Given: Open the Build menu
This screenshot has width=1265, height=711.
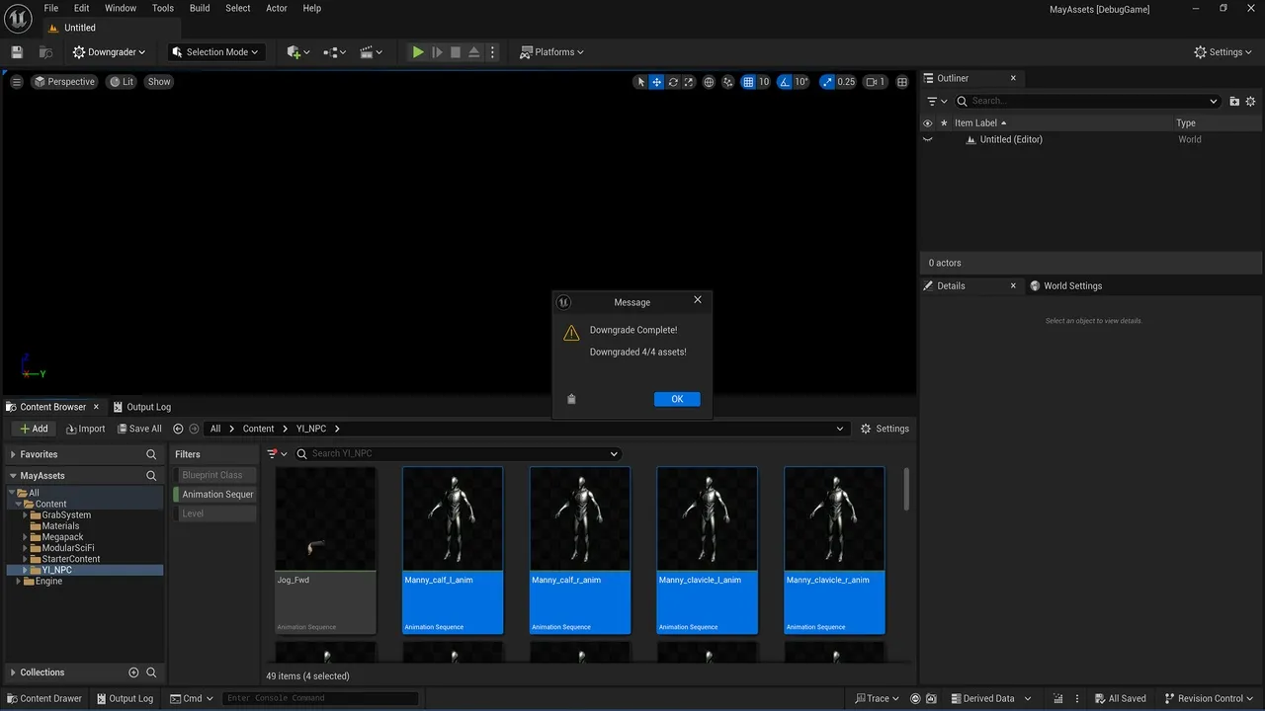Looking at the screenshot, I should click(x=200, y=8).
